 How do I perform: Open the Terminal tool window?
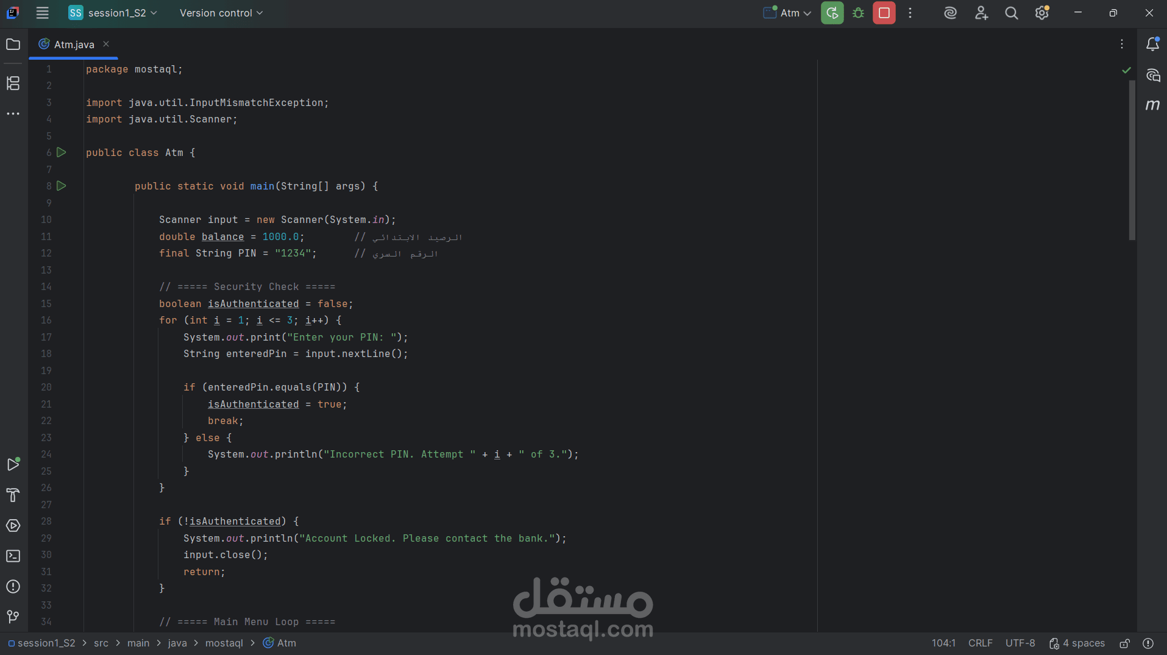[13, 556]
